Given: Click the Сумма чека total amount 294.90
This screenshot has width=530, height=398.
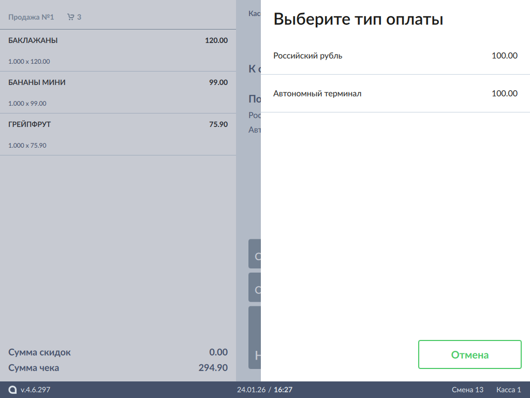Looking at the screenshot, I should point(213,368).
